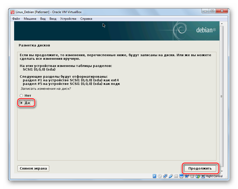238x189 pixels.
Task: Click the partition #1 ext4 line
Action: (71, 80)
